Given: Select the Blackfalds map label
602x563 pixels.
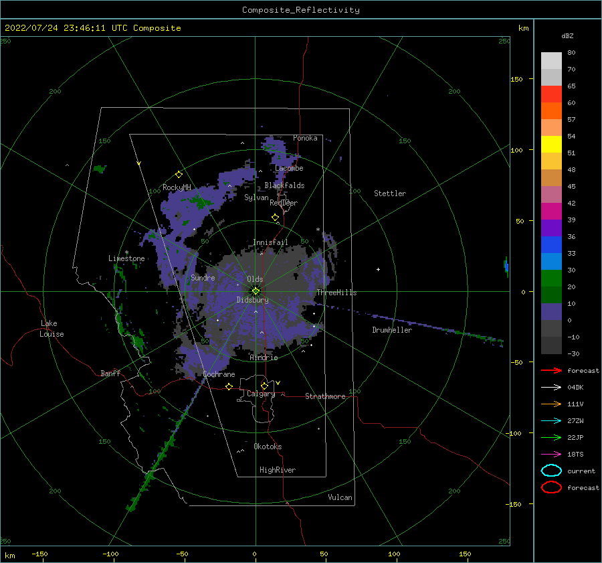Looking at the screenshot, I should coord(284,185).
